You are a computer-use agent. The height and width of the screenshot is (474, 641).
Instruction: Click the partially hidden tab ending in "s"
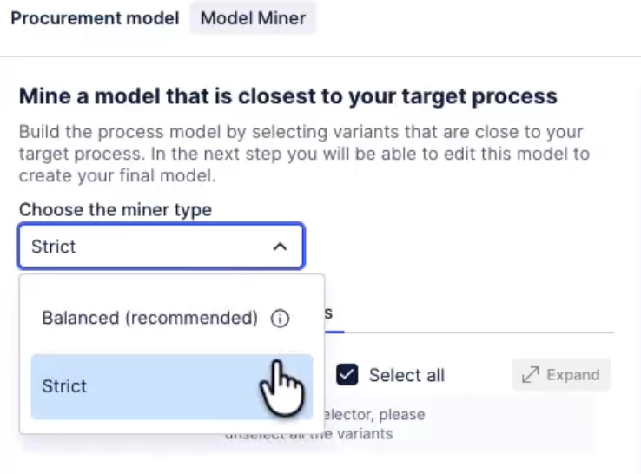(329, 313)
